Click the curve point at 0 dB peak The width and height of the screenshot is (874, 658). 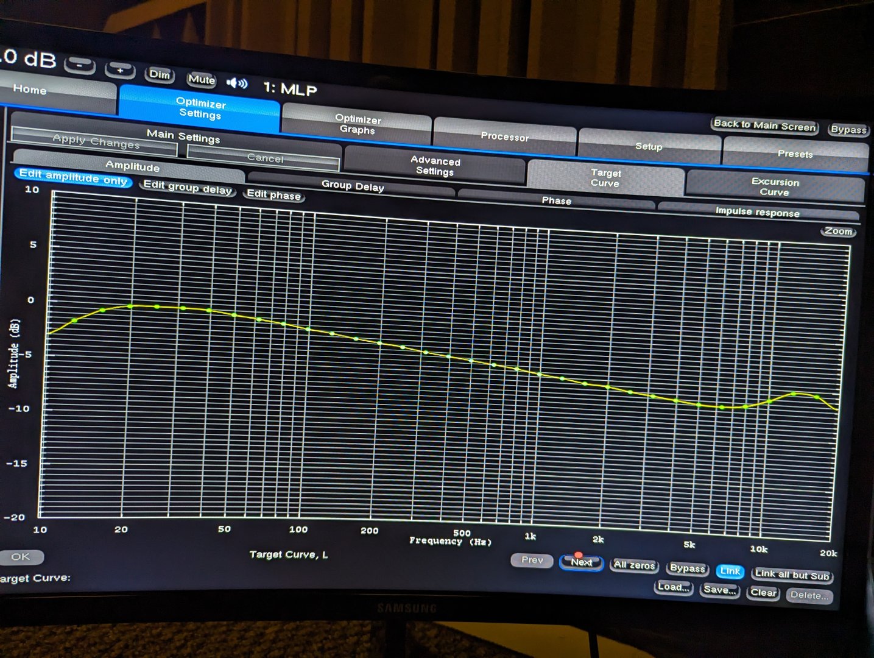tap(130, 306)
